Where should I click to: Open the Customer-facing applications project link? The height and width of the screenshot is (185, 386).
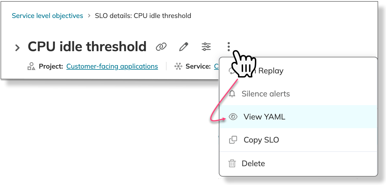112,66
